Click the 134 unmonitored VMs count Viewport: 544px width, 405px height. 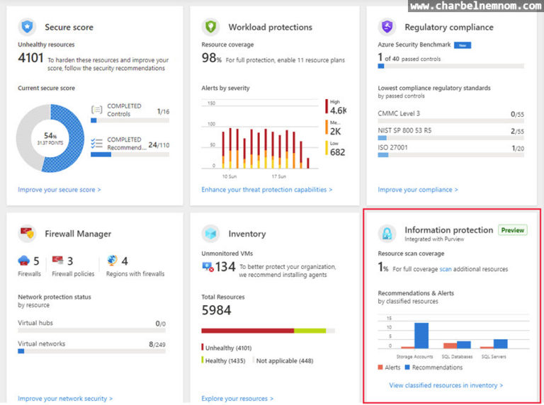click(225, 267)
